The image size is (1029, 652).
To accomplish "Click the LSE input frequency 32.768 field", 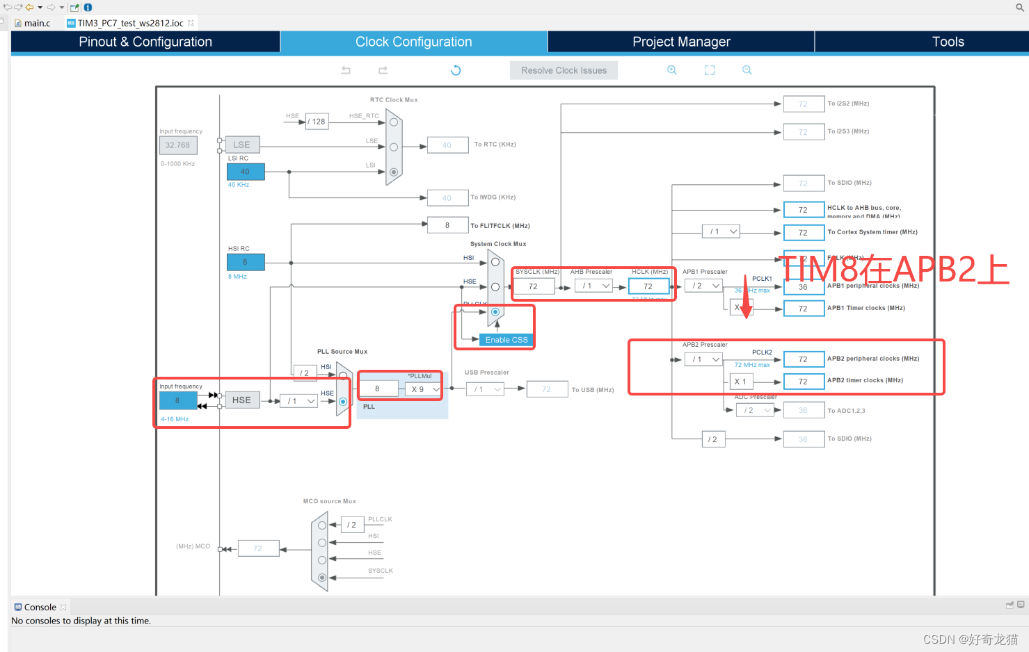I will (x=178, y=145).
